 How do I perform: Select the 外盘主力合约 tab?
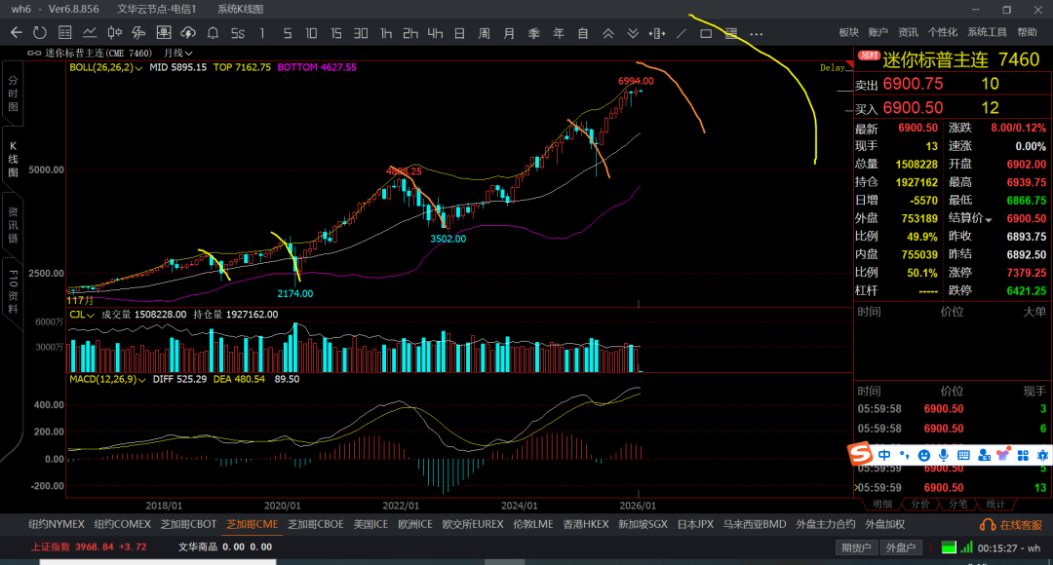tap(826, 525)
